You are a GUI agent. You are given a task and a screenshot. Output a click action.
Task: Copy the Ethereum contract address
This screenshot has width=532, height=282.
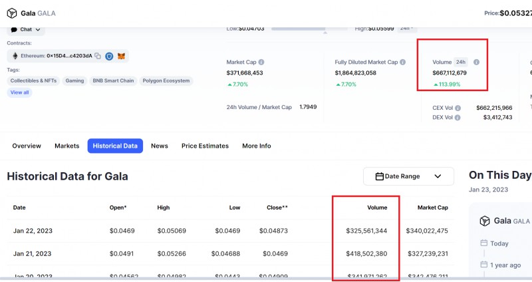pos(98,56)
